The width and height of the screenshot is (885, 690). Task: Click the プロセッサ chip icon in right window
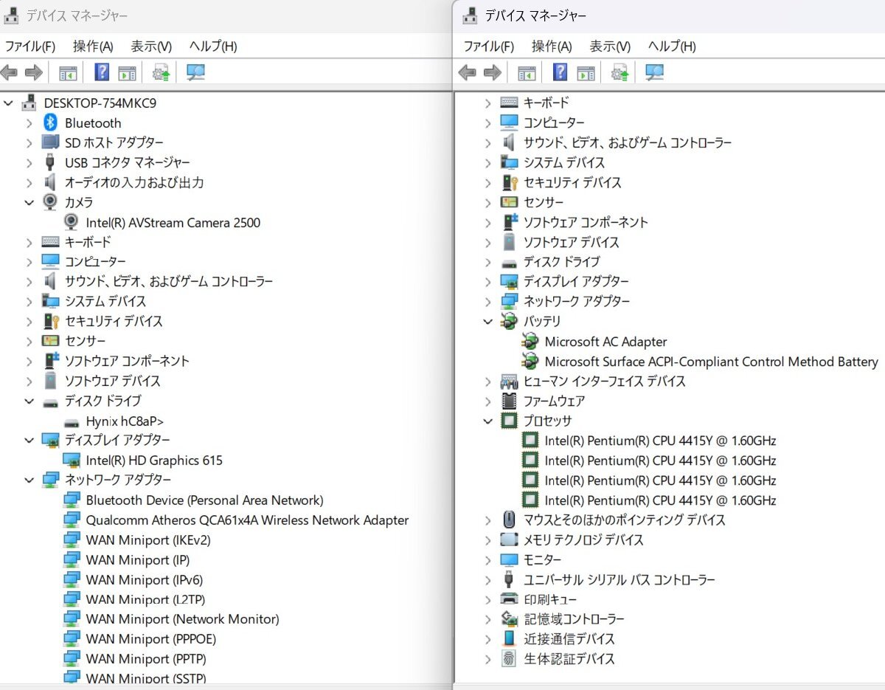(x=509, y=421)
